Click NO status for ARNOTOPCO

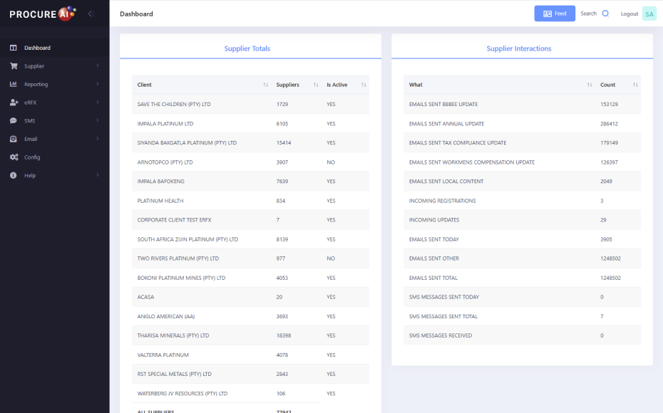[x=331, y=162]
